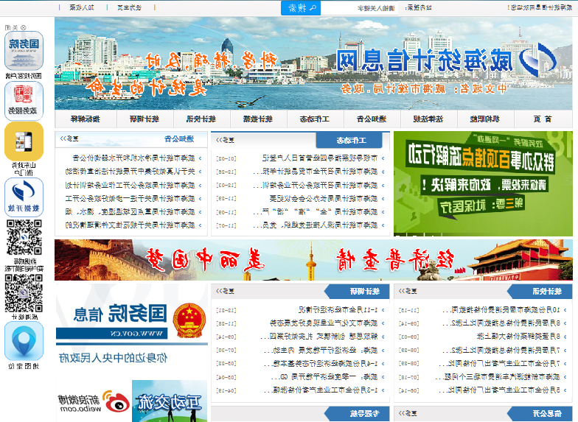Open article 1-3月份全市工业生产者价格涨幅
Viewport: 578px width, 422px height.
321,390
